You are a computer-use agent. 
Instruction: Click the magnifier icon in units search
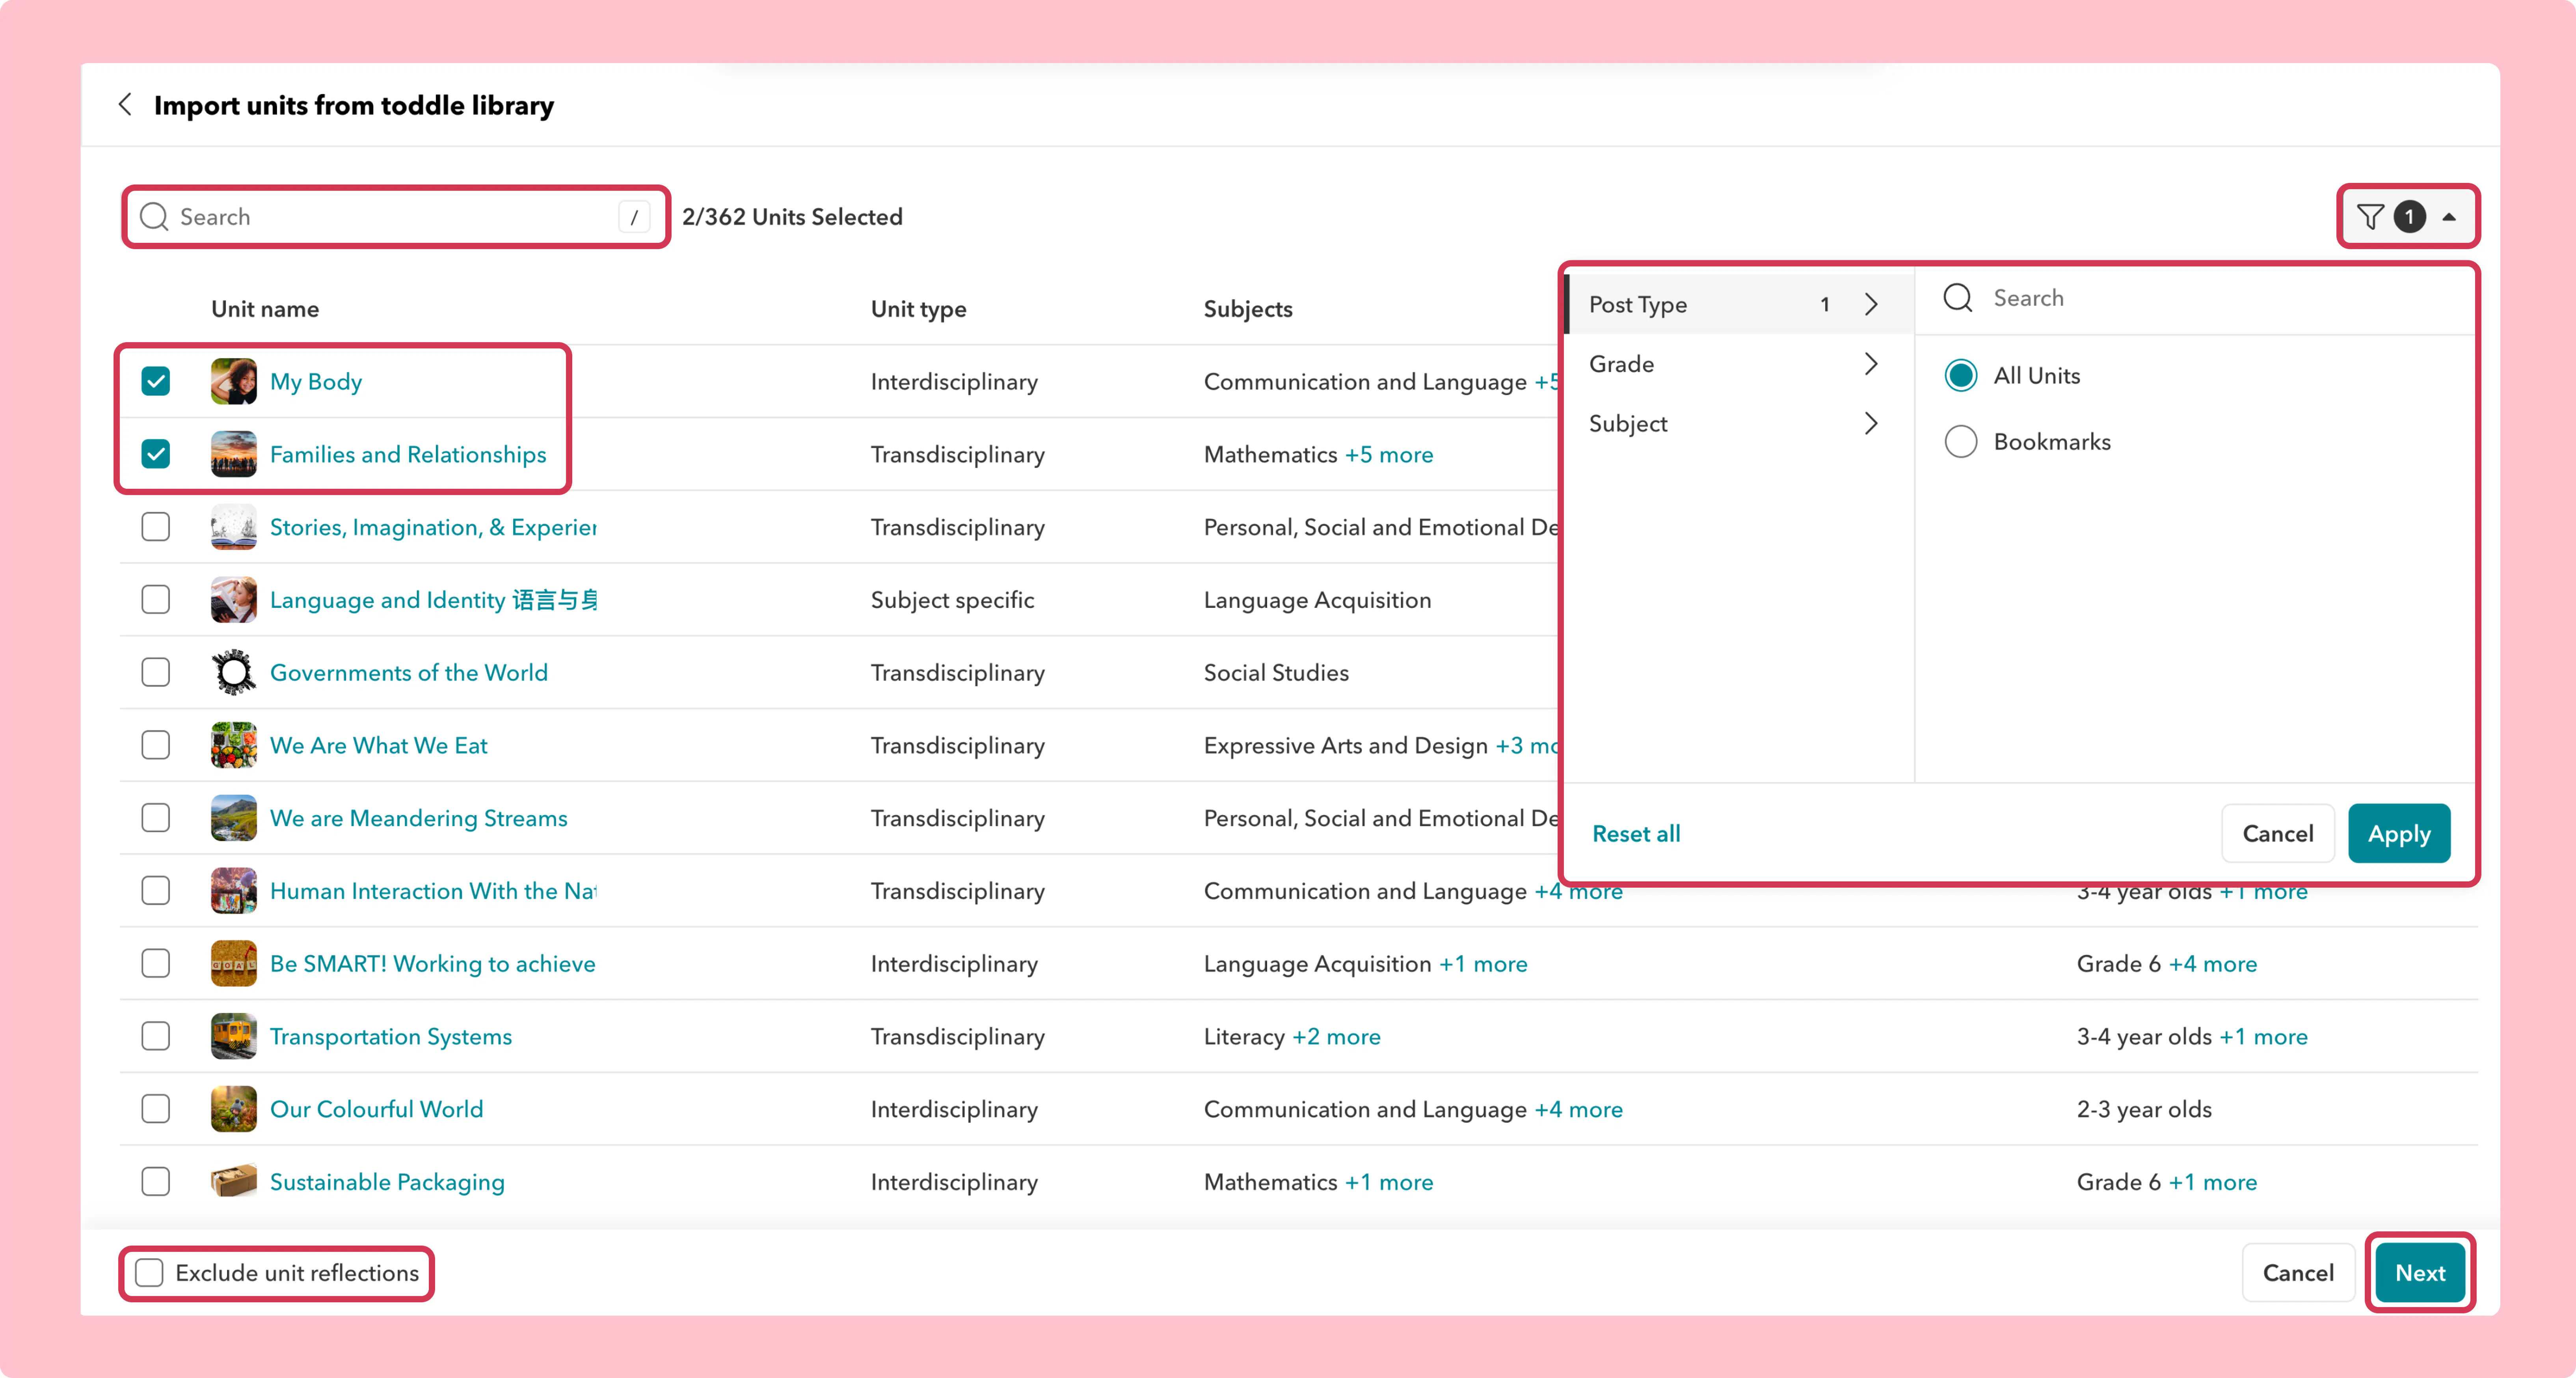[154, 217]
